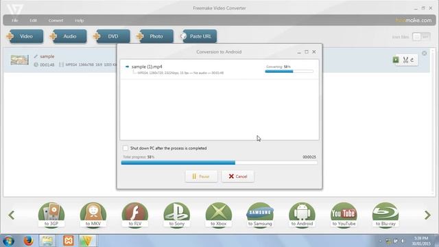Select the to Samsung device format
This screenshot has height=247, width=439.
click(x=260, y=215)
